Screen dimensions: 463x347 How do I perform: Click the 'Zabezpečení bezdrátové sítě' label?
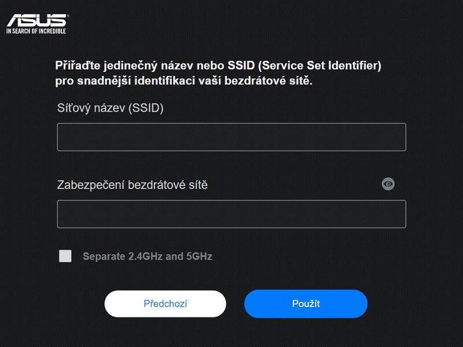(x=132, y=185)
